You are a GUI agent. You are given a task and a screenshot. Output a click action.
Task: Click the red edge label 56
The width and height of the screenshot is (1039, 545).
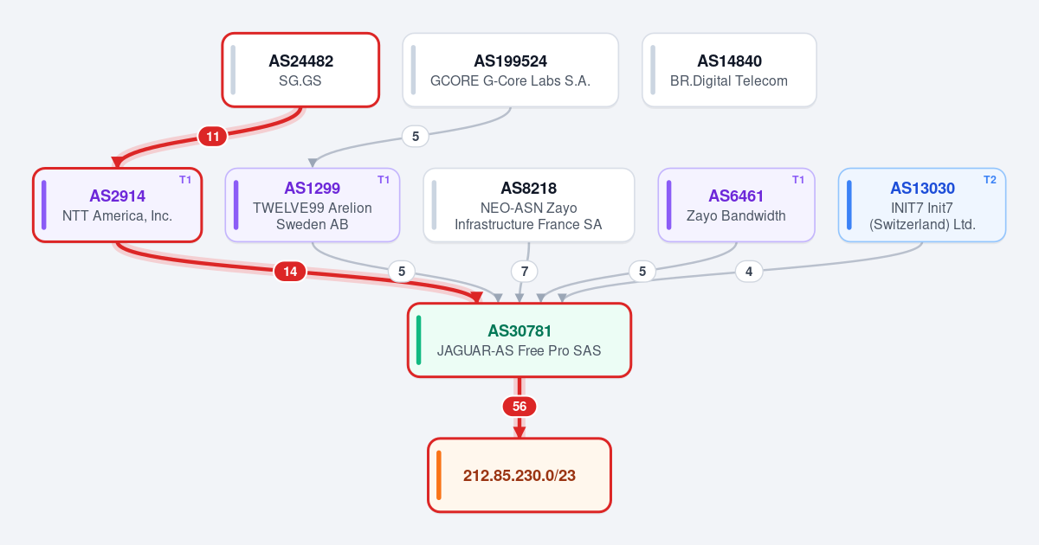coord(519,407)
